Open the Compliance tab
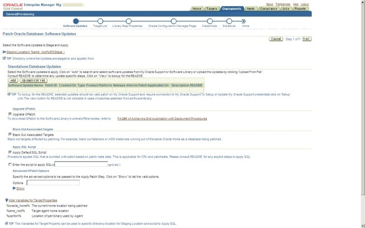365x228 pixels. (x=268, y=8)
